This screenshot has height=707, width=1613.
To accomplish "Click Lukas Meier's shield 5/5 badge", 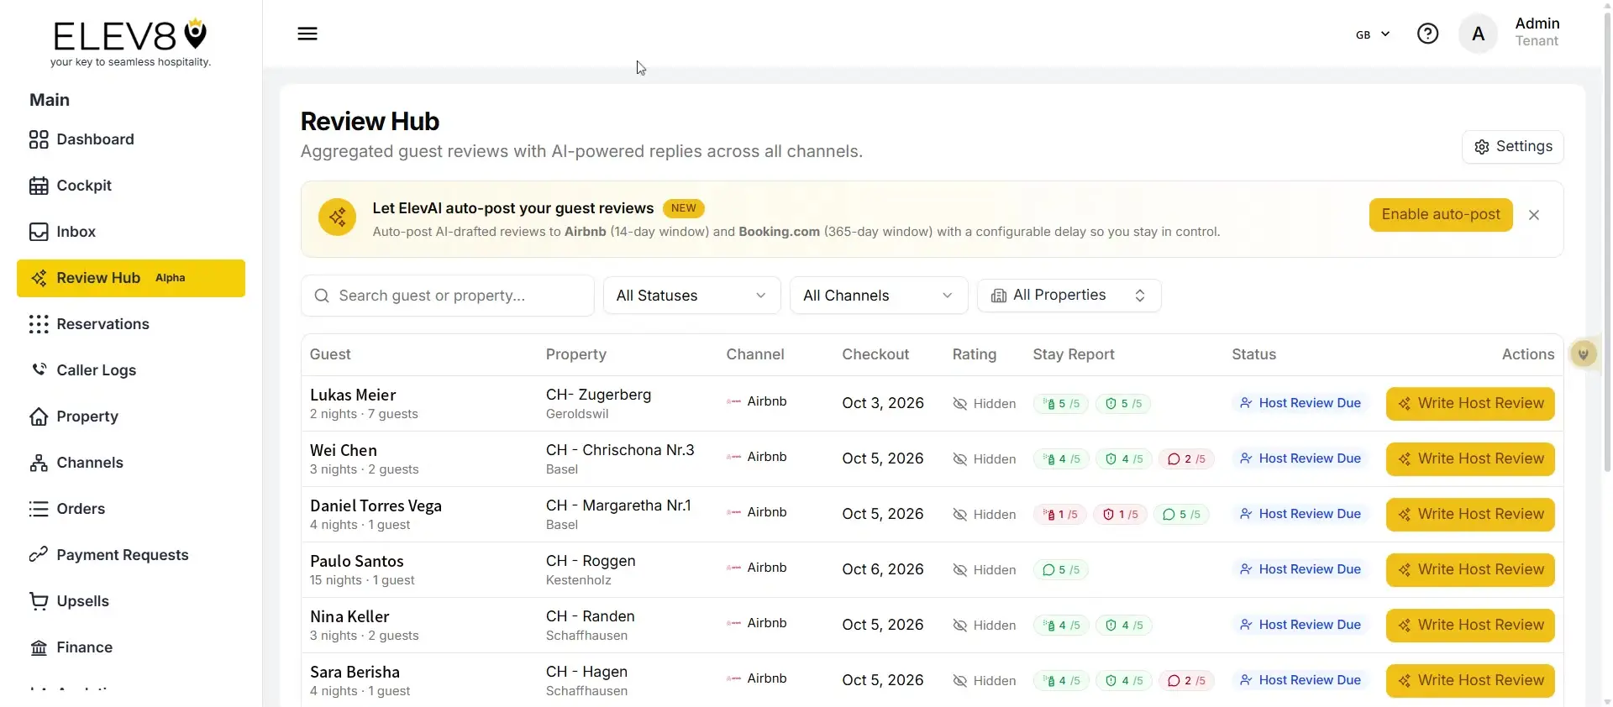I will (1123, 404).
